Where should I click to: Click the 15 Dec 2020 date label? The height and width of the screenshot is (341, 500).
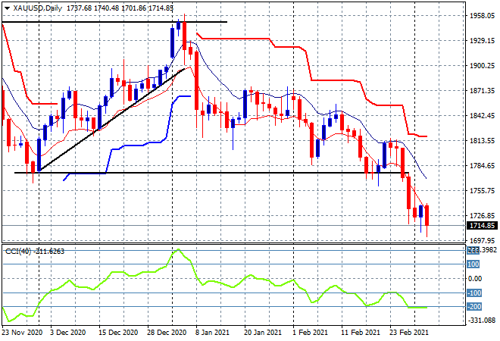[118, 333]
